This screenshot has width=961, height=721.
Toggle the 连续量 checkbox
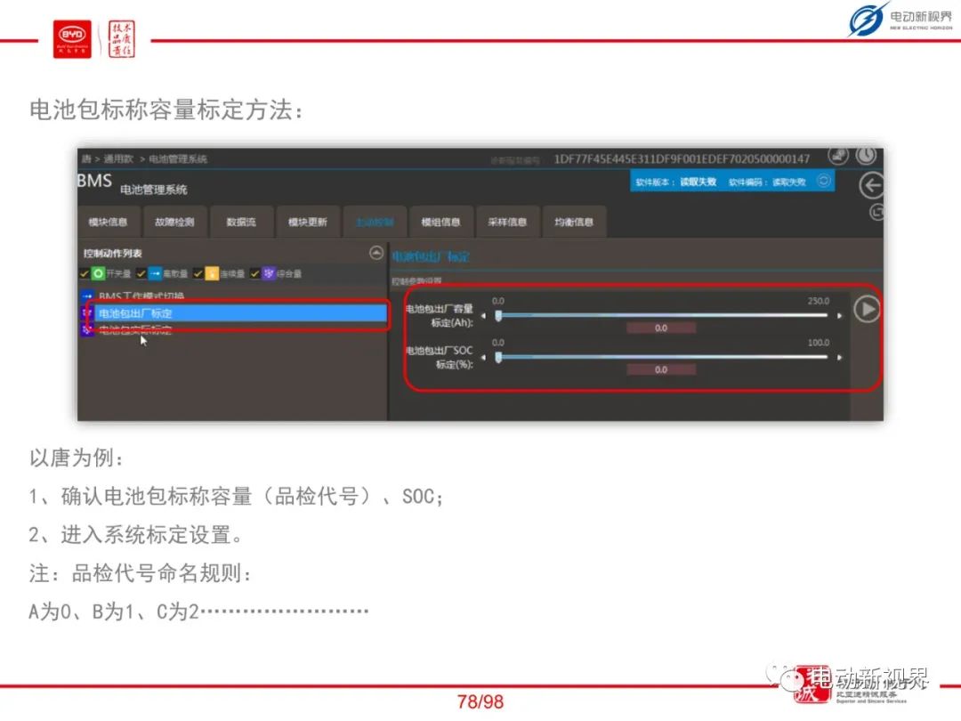[198, 273]
